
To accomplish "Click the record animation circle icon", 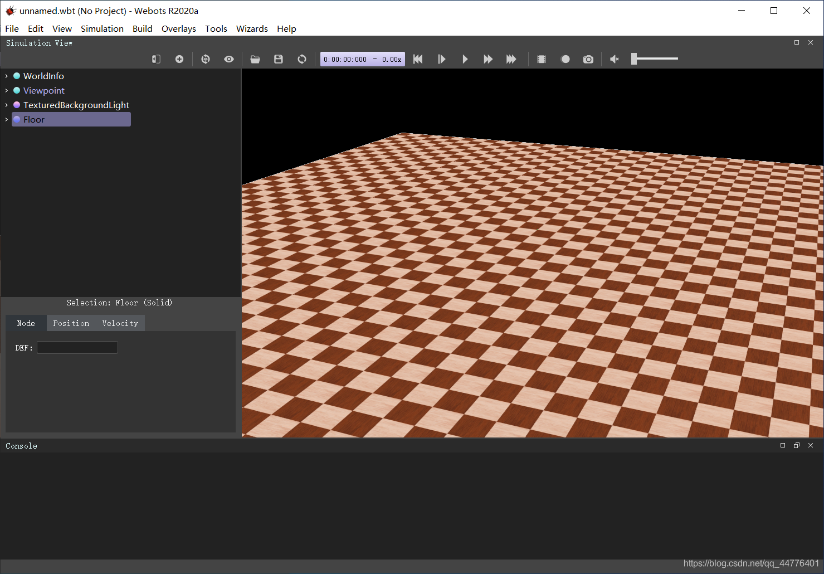I will [565, 59].
